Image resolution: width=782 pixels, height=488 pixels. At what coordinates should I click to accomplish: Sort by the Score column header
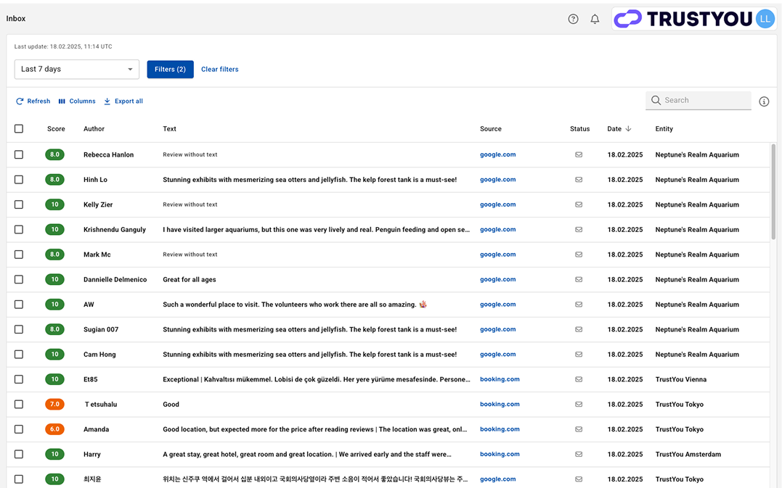56,129
